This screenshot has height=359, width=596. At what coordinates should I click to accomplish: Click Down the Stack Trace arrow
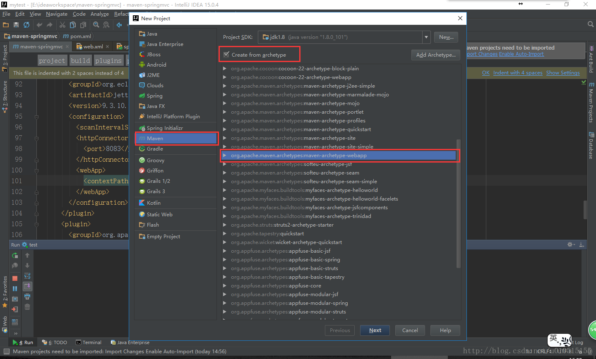pyautogui.click(x=27, y=266)
